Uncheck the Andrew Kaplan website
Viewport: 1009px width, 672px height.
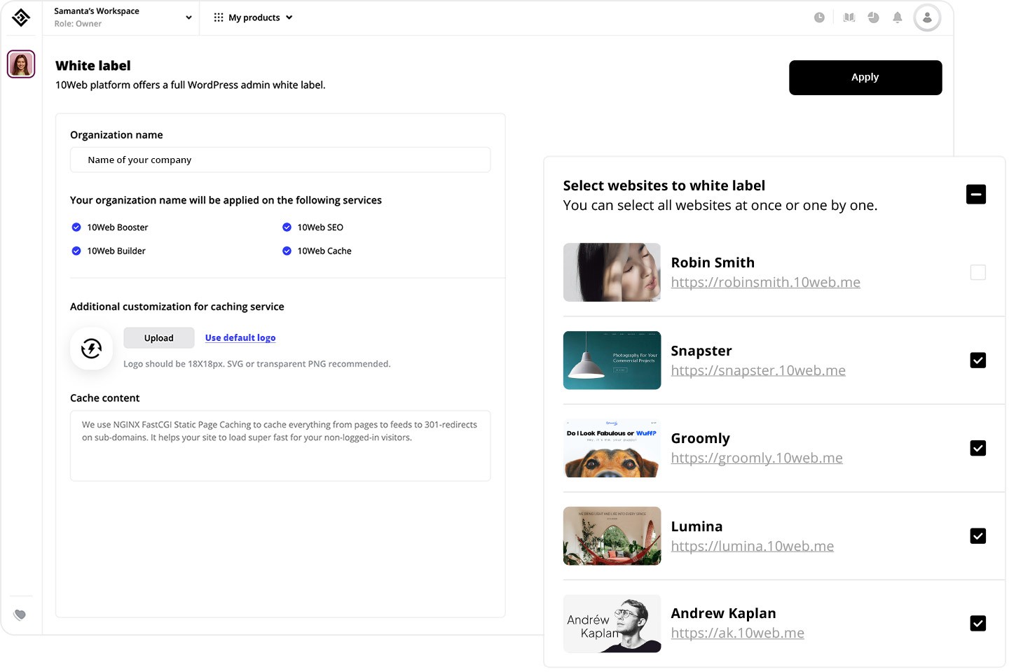pyautogui.click(x=978, y=623)
